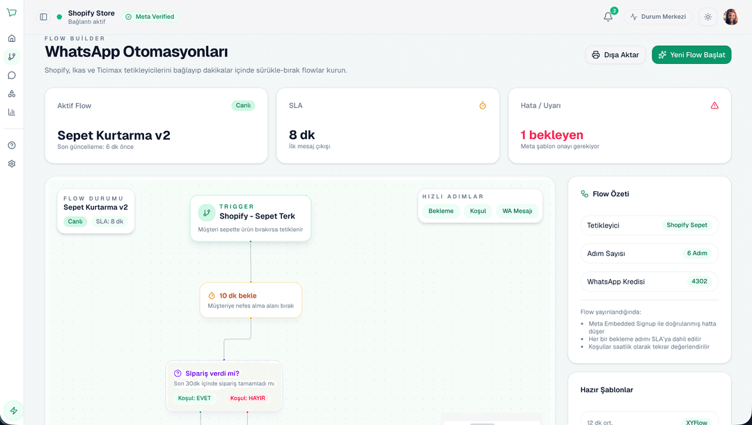
Task: Click the Hata / Uyarı warning triangle icon
Action: (714, 105)
